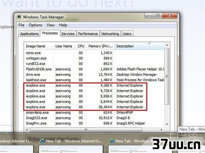Switch to the Performance tab
Viewport: 205px width, 153px height.
coord(88,34)
